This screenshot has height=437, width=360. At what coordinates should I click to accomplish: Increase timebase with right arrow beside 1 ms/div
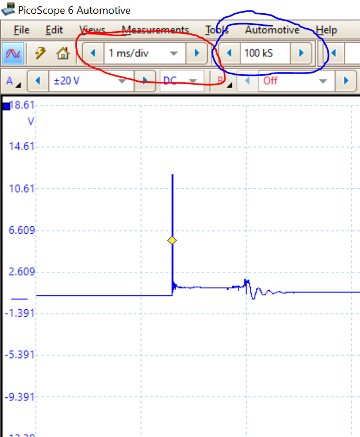pos(197,54)
